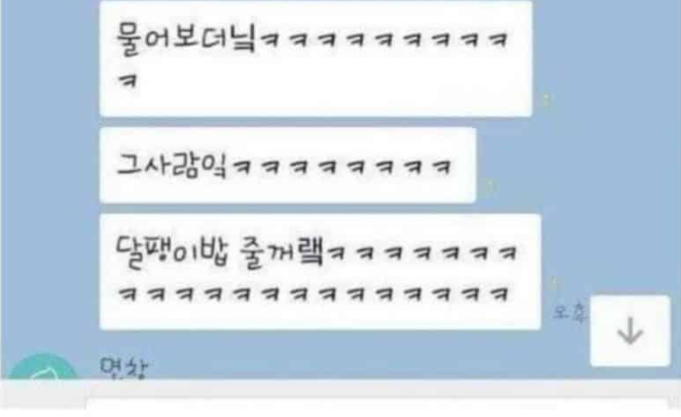Focus the message input box at bottom
Image resolution: width=681 pixels, height=417 pixels.
(376, 403)
